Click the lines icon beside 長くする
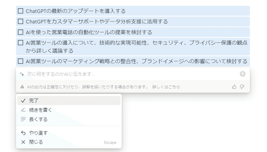The height and width of the screenshot is (152, 267). [x=23, y=119]
